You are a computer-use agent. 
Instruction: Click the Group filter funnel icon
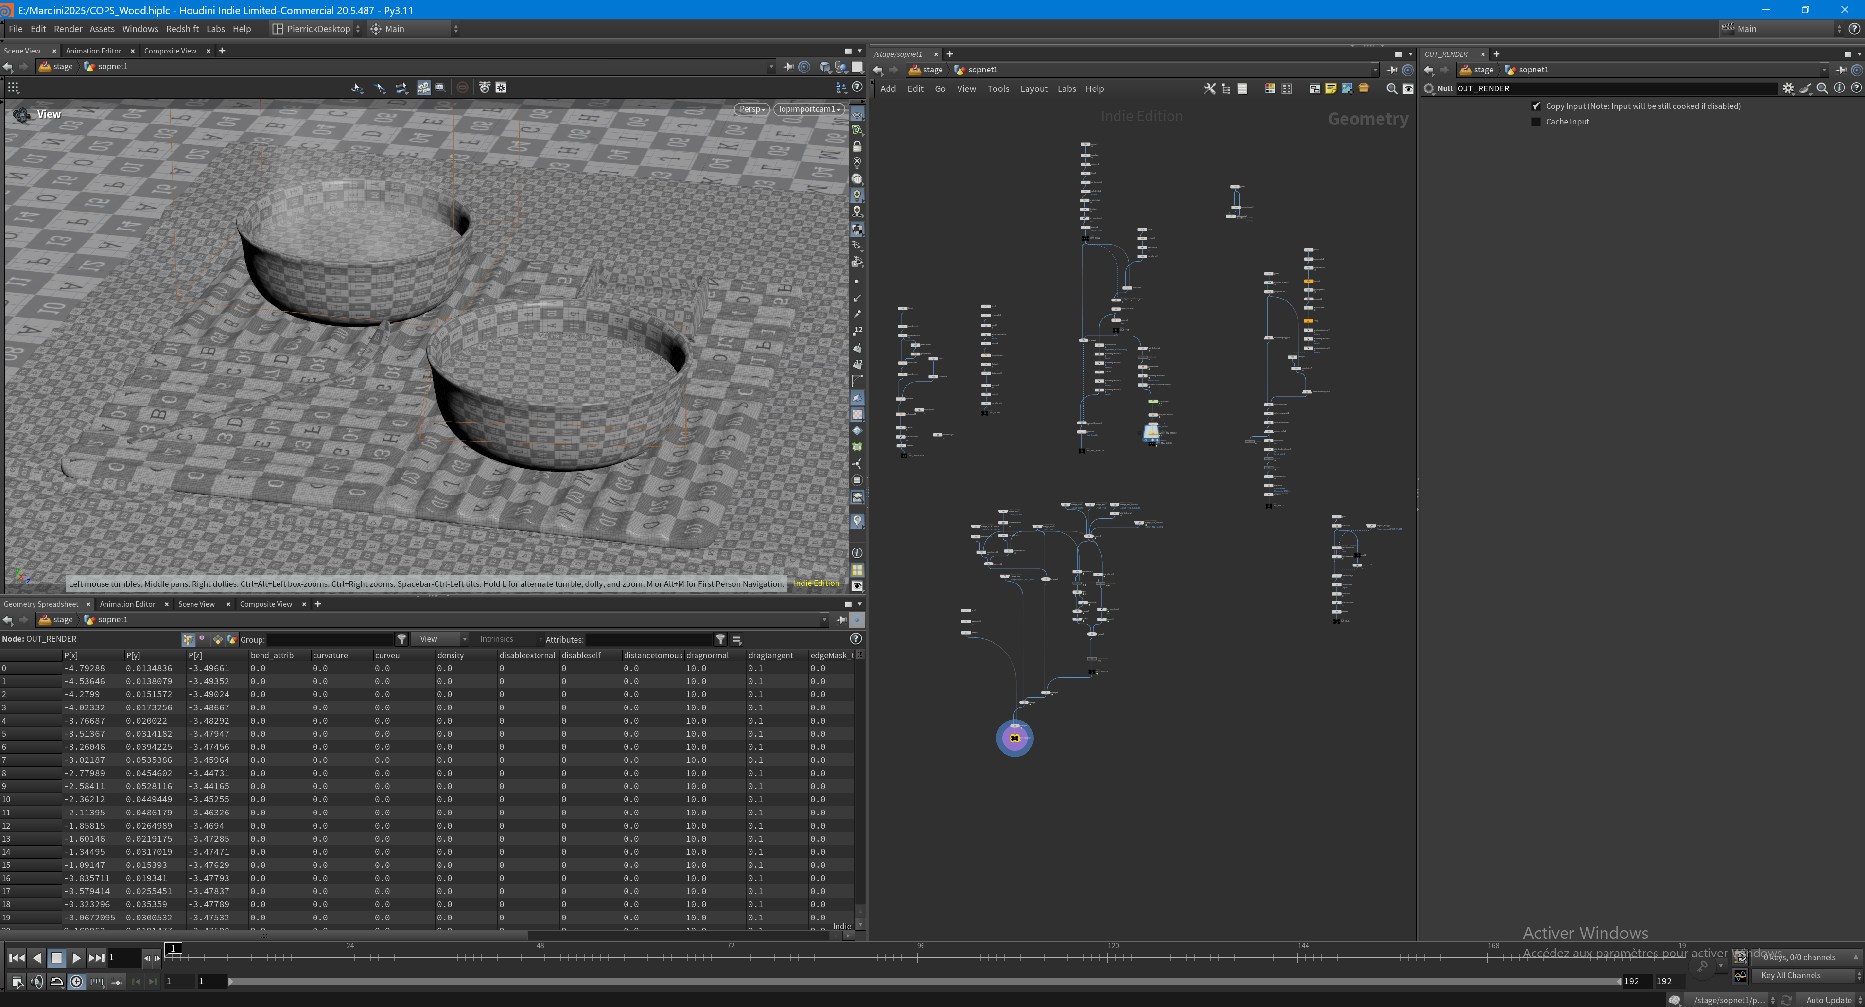click(402, 639)
